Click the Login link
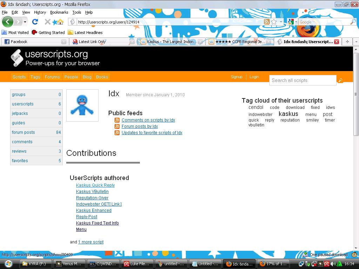This screenshot has width=359, height=269. (x=254, y=77)
